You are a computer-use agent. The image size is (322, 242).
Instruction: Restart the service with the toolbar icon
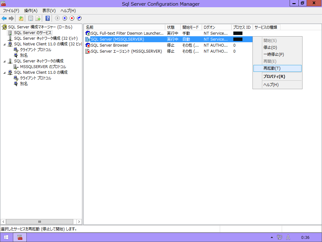click(x=79, y=18)
